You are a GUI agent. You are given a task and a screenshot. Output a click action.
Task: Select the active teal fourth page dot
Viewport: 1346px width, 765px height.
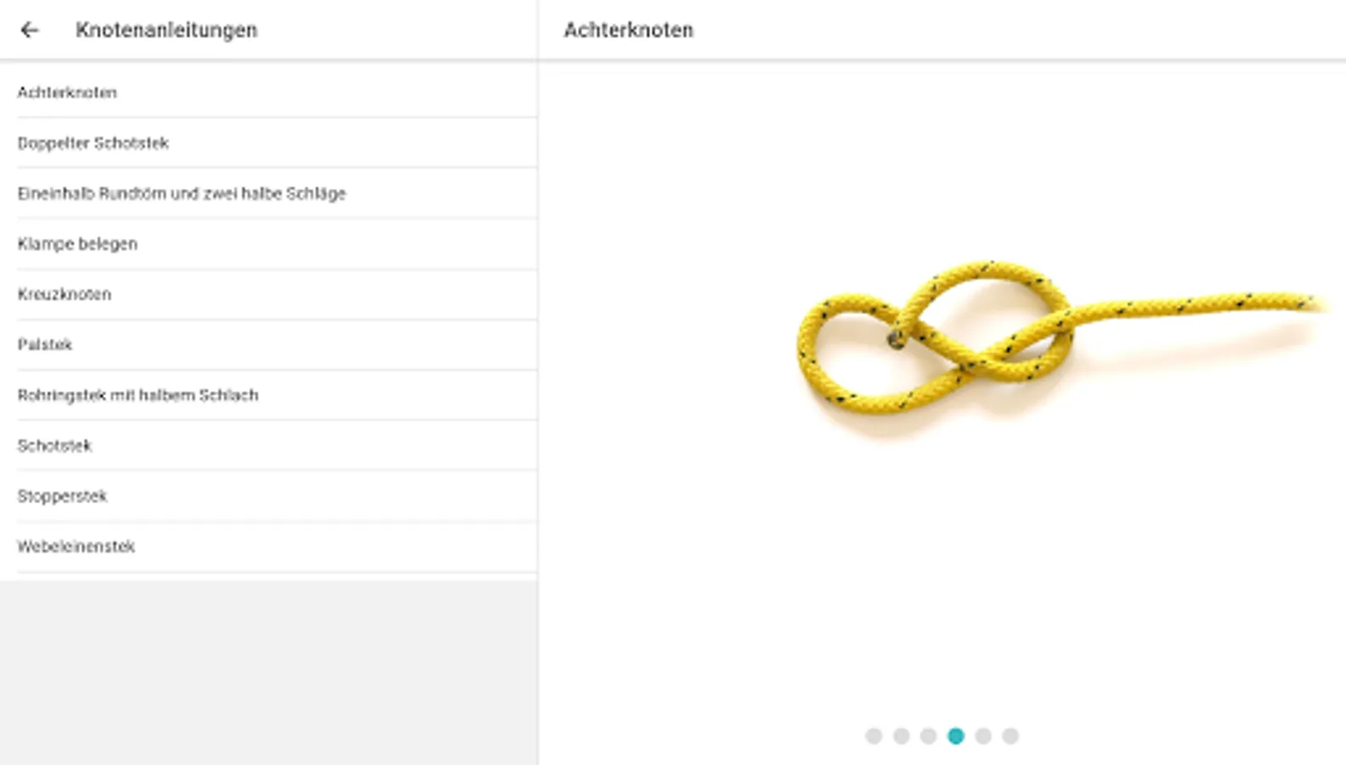956,736
